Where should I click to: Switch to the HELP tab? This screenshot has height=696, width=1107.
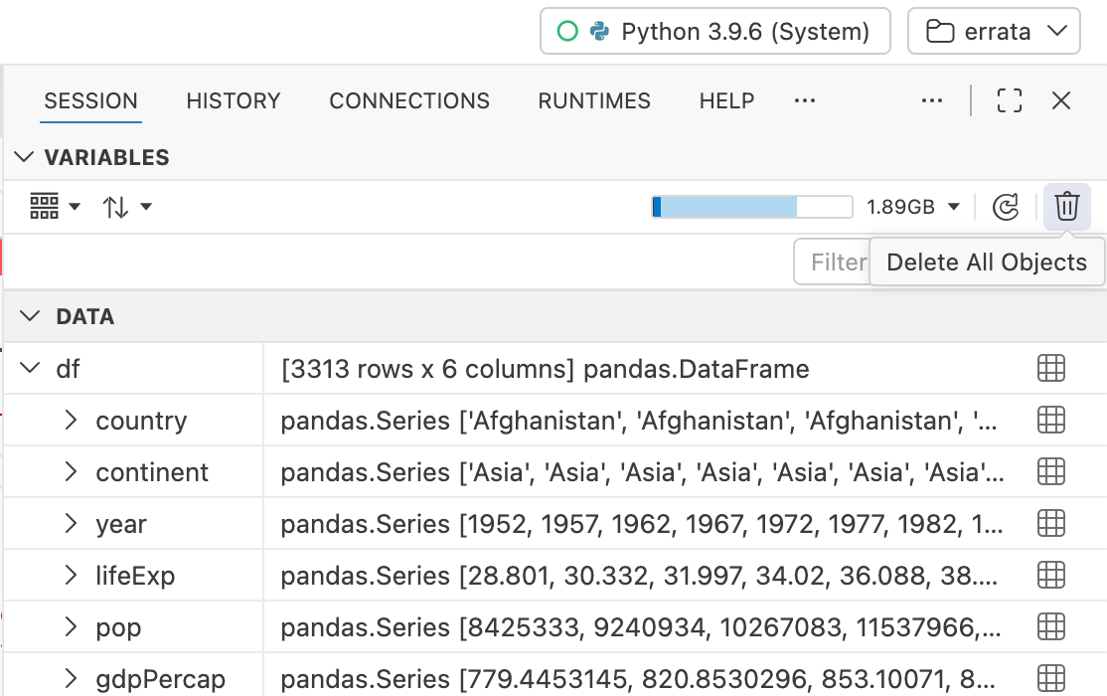click(726, 101)
